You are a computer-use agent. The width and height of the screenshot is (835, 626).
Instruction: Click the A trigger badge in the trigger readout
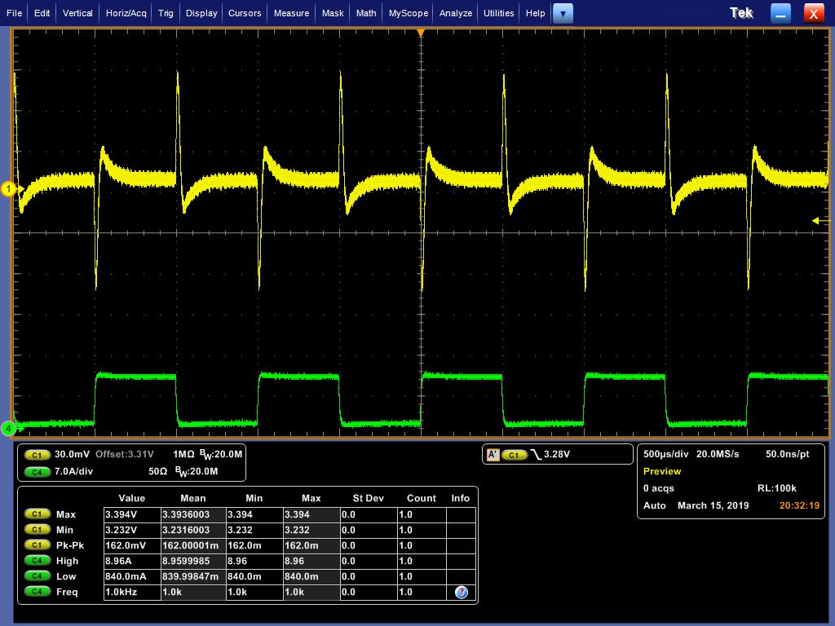tap(493, 455)
